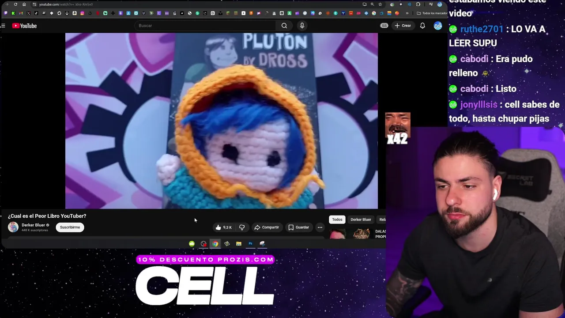The height and width of the screenshot is (318, 565).
Task: Reload the YouTube page in the browser
Action: (15, 4)
